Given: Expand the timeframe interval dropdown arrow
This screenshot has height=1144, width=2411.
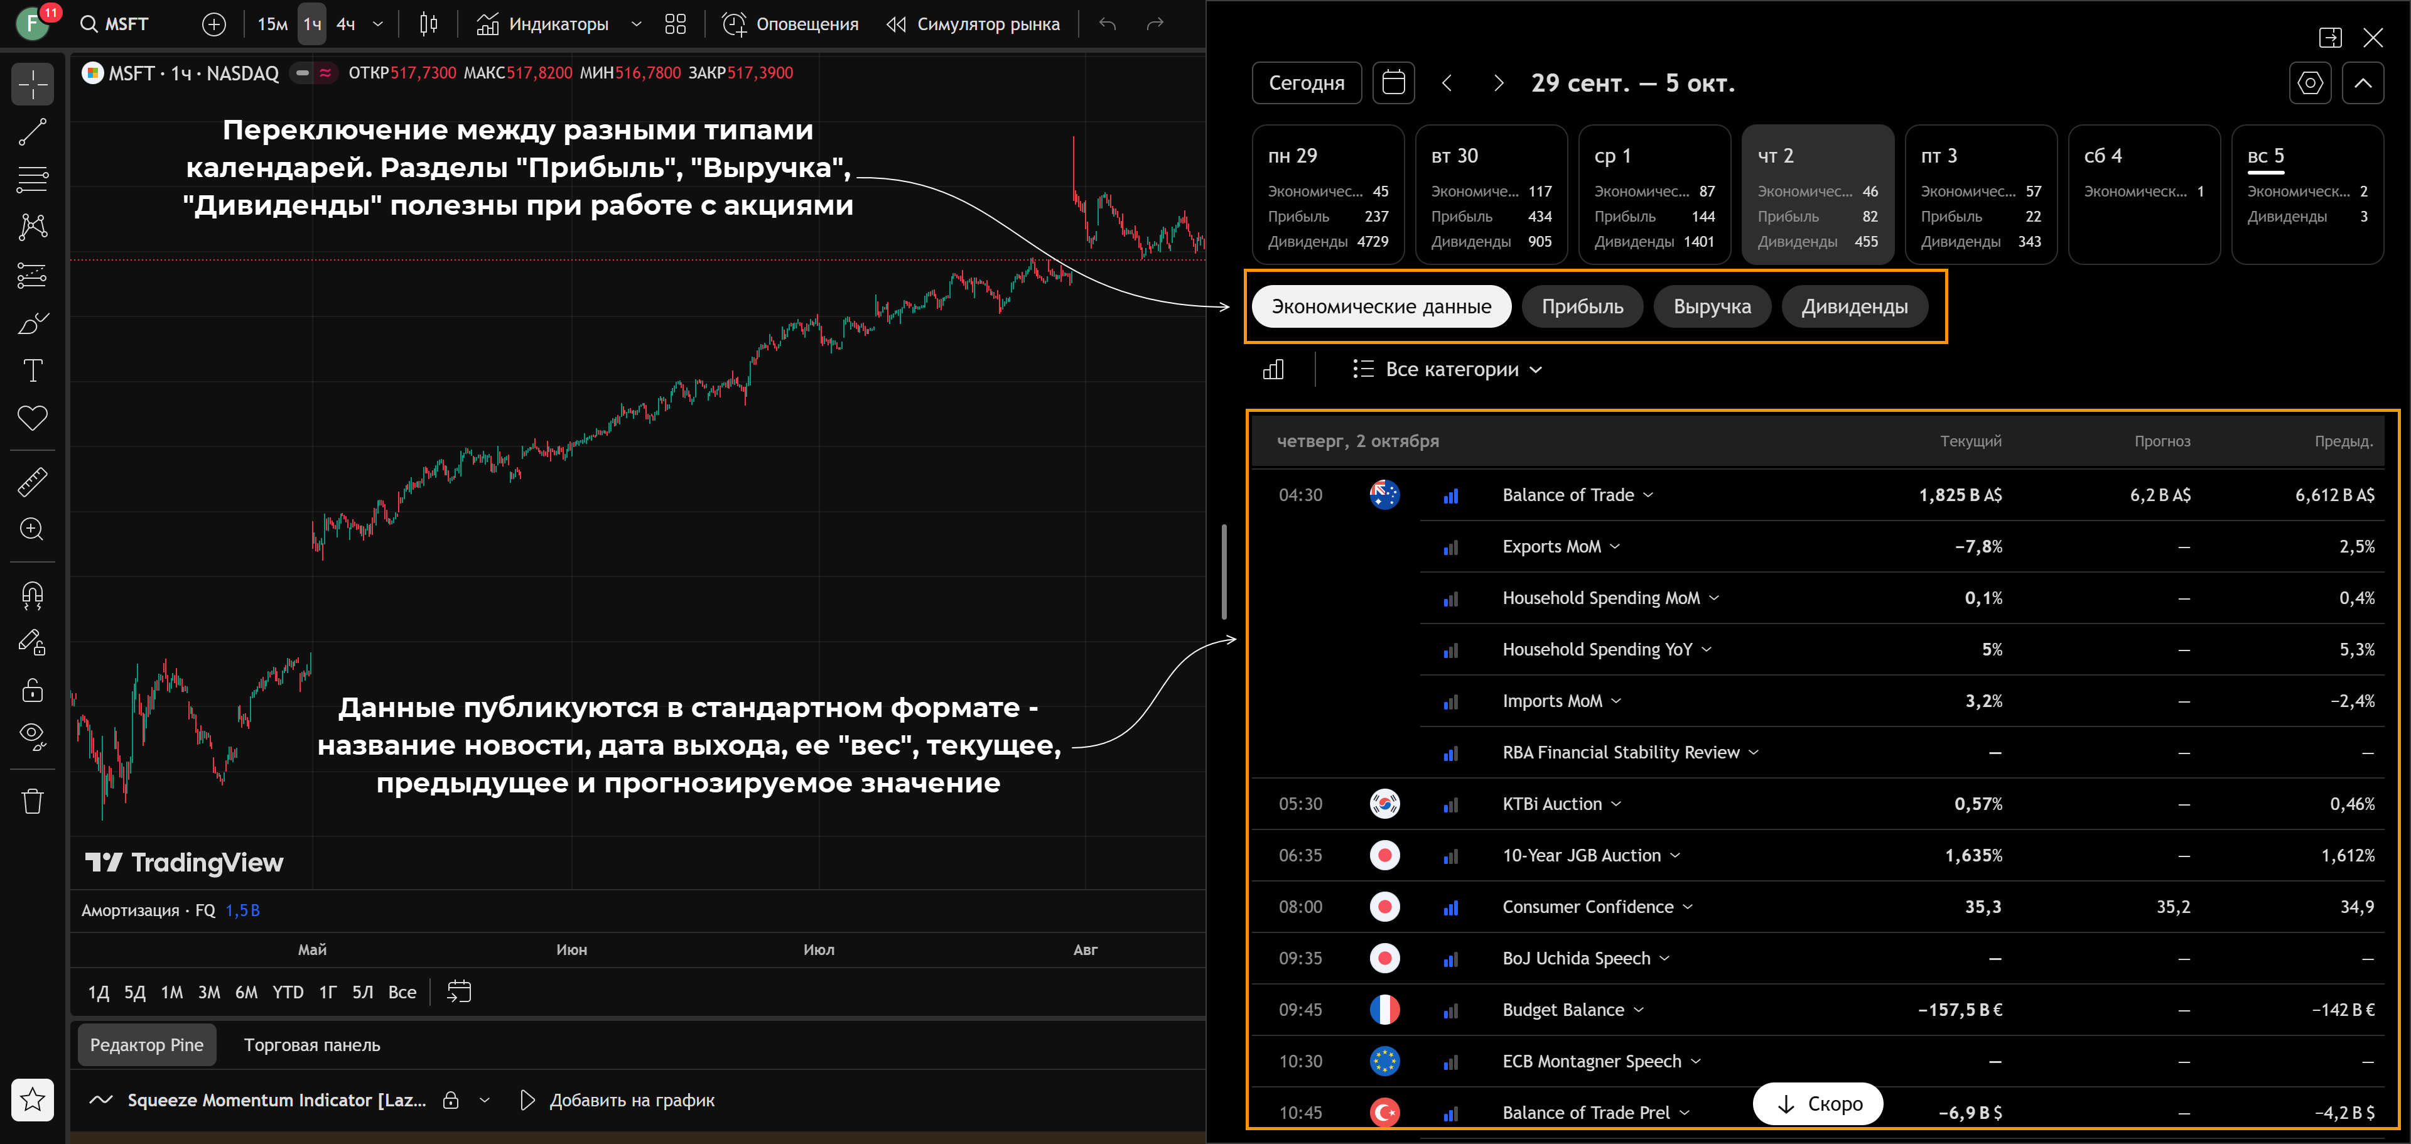Looking at the screenshot, I should 378,24.
